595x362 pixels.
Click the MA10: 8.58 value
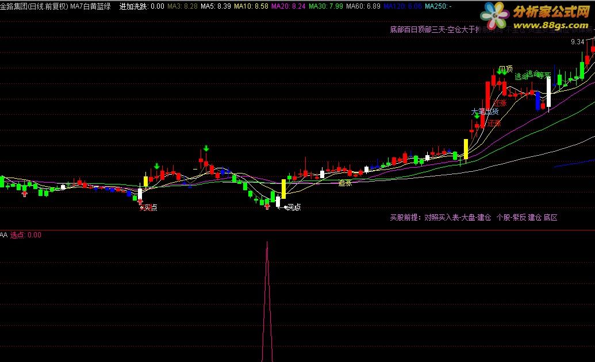[x=251, y=6]
